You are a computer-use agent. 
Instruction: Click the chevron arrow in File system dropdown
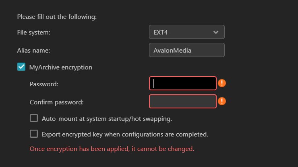click(x=216, y=32)
